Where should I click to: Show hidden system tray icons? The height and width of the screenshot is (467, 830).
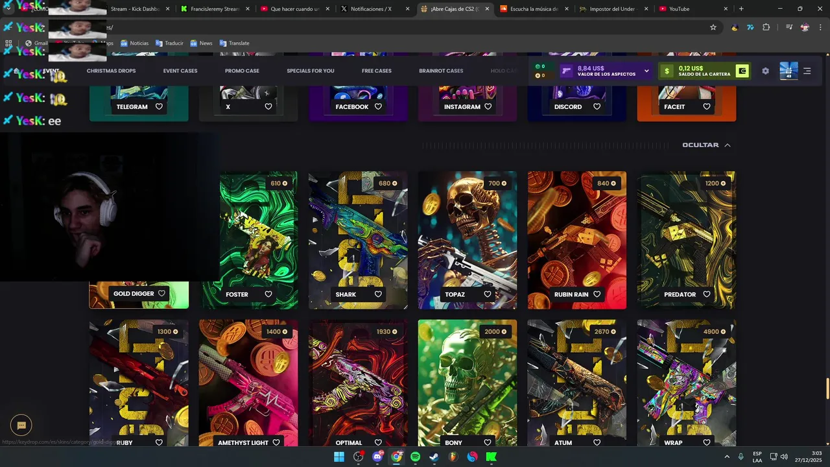click(x=727, y=457)
